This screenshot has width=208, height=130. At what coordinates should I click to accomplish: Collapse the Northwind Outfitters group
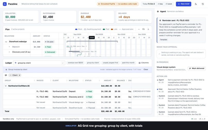tap(6, 86)
